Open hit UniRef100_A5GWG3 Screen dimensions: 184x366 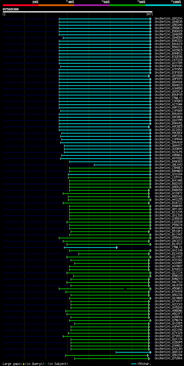click(x=168, y=288)
